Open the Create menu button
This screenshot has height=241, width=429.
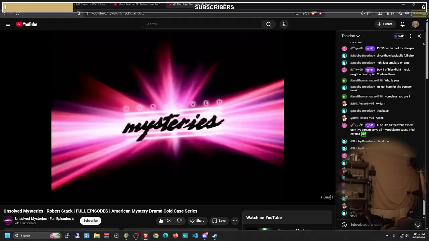coord(385,24)
